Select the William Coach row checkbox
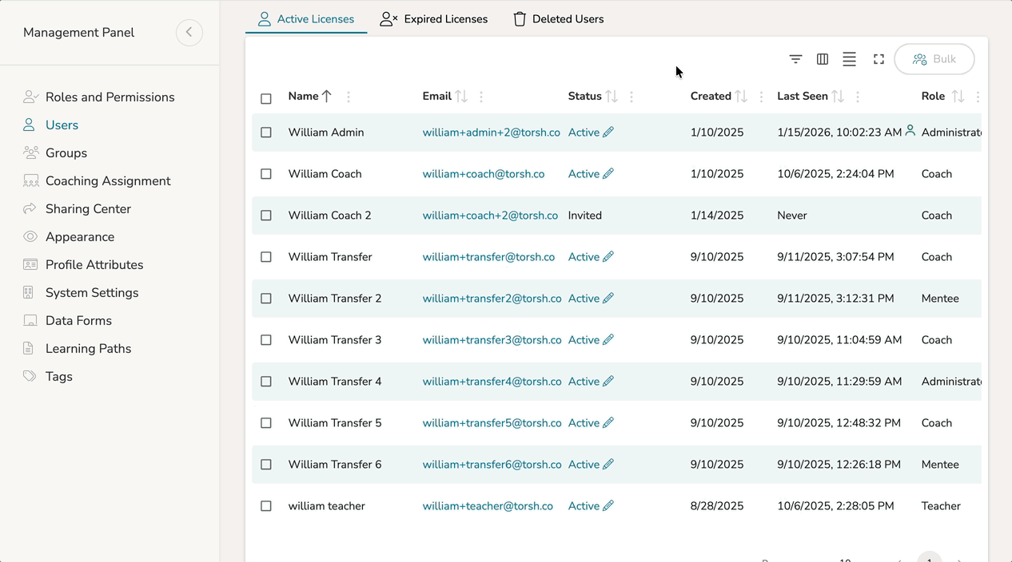Viewport: 1012px width, 562px height. (266, 174)
